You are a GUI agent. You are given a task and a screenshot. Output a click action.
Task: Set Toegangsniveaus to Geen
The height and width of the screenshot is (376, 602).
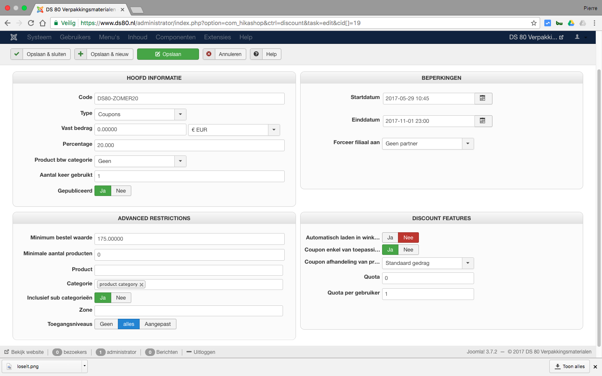[x=106, y=324]
